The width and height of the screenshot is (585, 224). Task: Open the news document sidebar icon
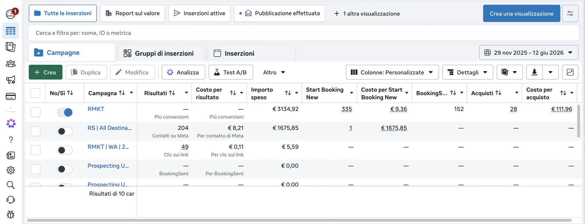point(11,156)
